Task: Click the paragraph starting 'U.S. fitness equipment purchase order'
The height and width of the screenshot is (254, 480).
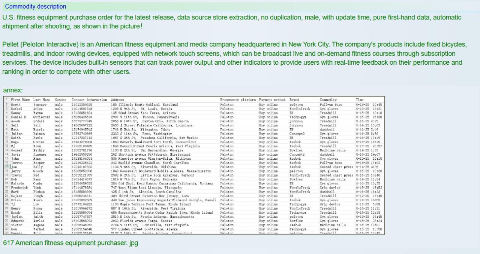Action: [x=231, y=22]
